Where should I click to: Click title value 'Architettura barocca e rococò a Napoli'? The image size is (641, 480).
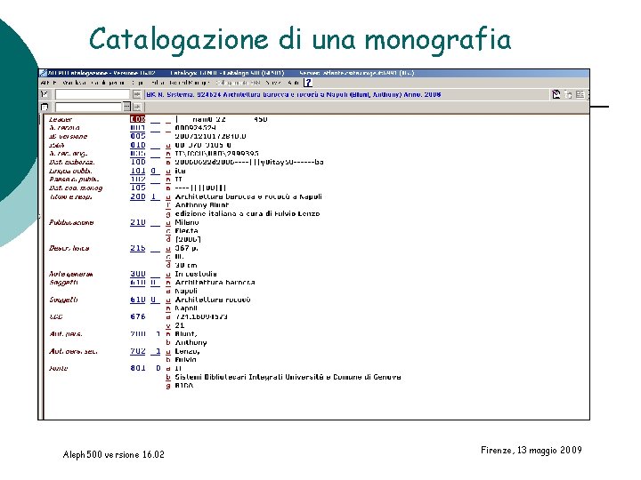click(248, 196)
